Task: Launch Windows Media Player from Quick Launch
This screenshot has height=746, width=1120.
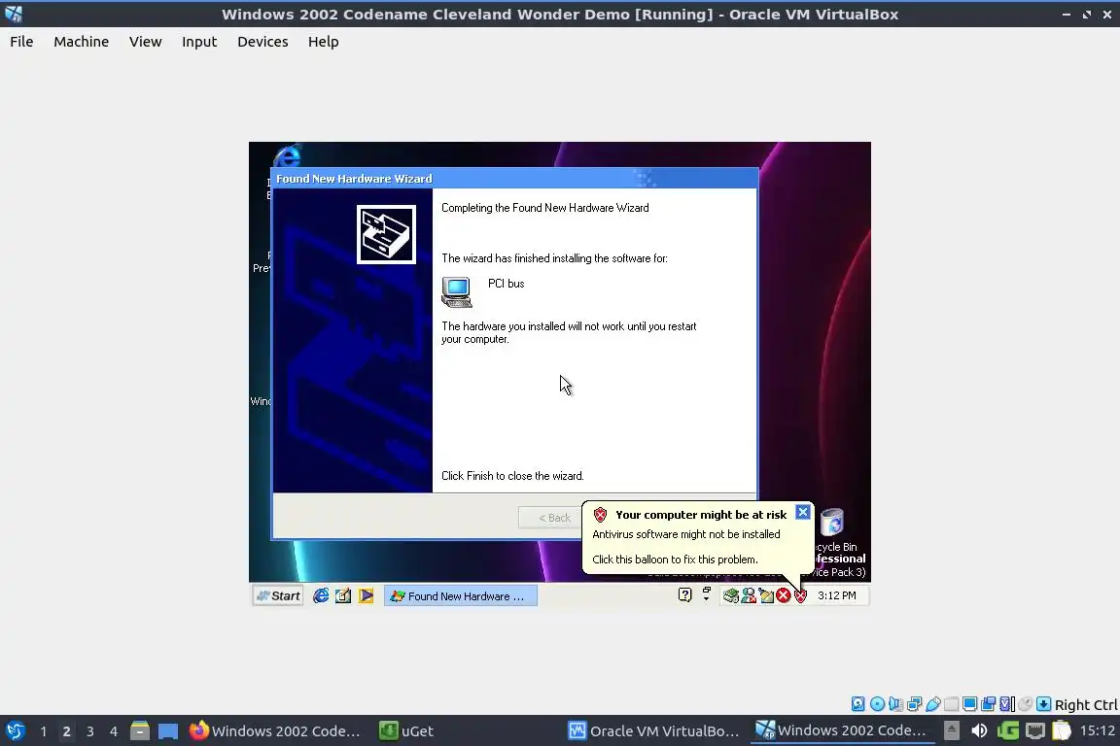Action: pyautogui.click(x=366, y=595)
